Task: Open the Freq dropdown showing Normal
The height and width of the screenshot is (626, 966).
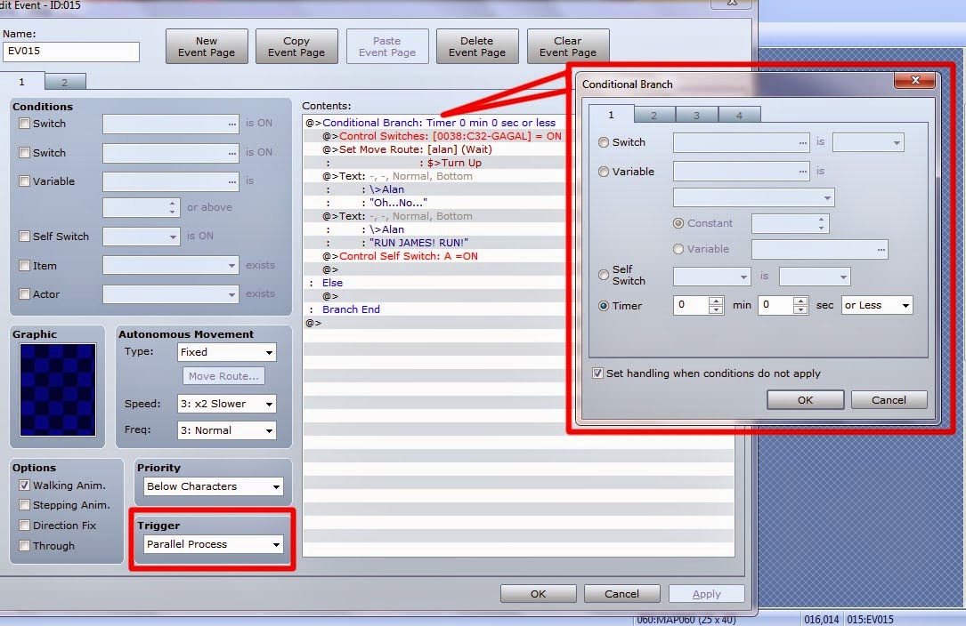Action: pos(227,430)
